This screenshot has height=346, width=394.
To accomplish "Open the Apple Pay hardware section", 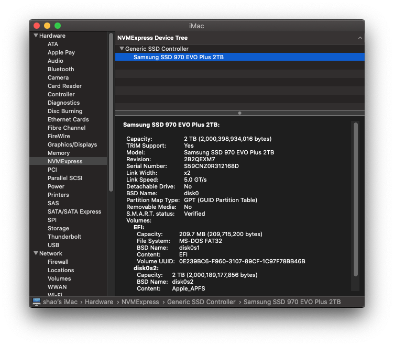I will click(x=61, y=52).
